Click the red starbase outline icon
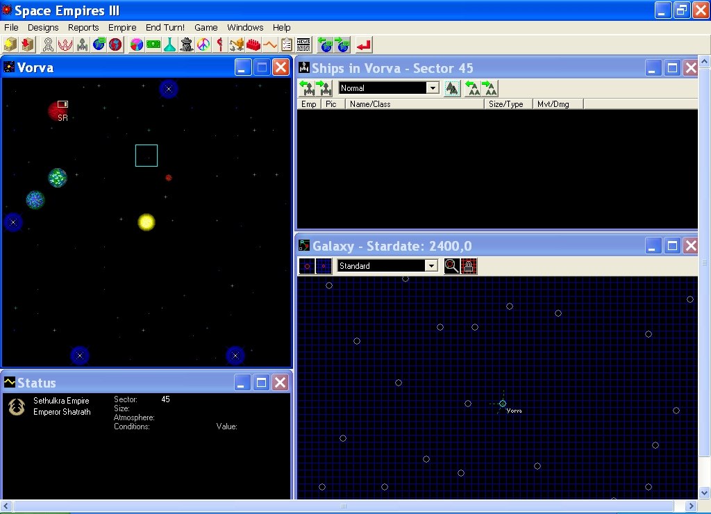The width and height of the screenshot is (711, 514). coord(65,45)
